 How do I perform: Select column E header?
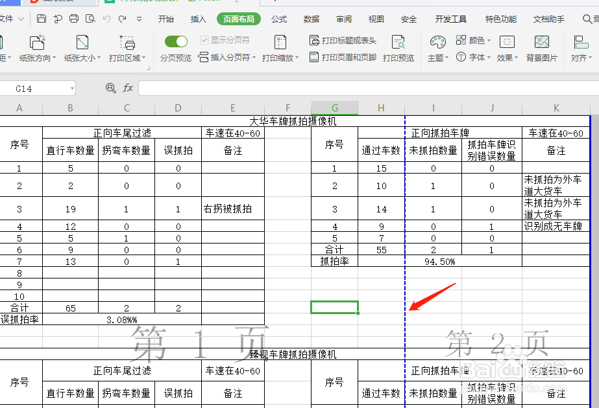click(232, 108)
